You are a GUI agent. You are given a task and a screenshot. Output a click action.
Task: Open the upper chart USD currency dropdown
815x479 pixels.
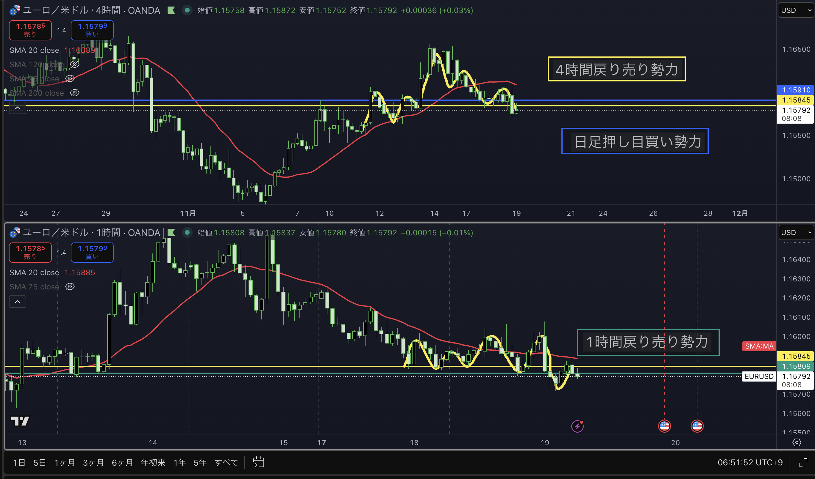coord(796,10)
